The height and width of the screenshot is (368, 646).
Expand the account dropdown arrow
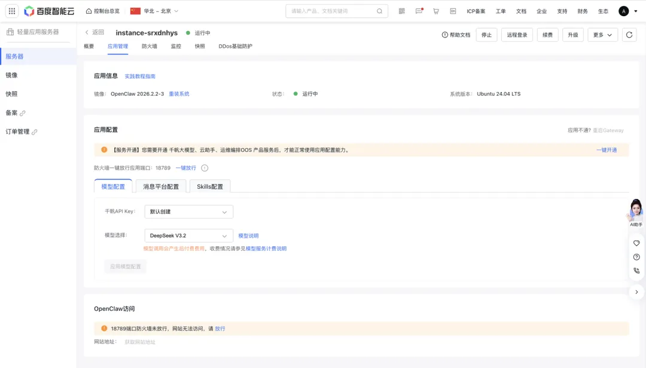pyautogui.click(x=636, y=11)
